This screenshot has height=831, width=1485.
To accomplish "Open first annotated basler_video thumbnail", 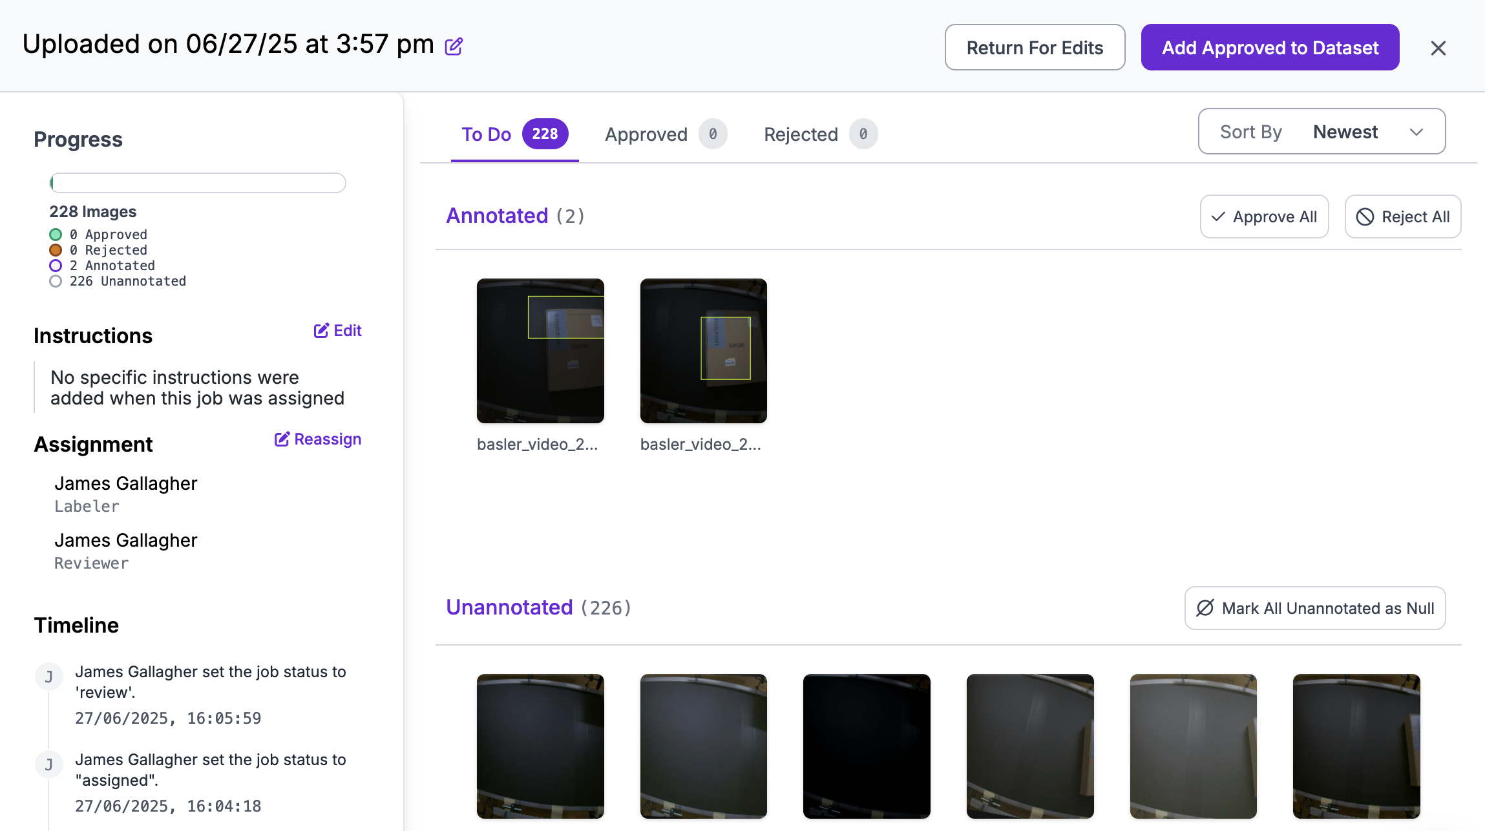I will [540, 351].
